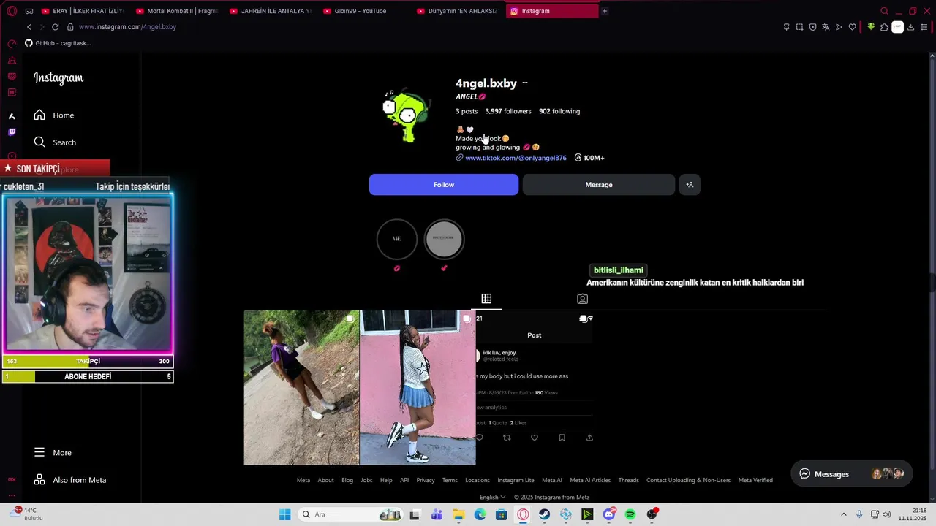936x526 pixels.
Task: Open the English language dropdown in footer
Action: 493,498
